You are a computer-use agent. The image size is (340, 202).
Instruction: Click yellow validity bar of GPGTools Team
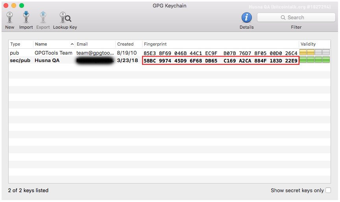307,52
